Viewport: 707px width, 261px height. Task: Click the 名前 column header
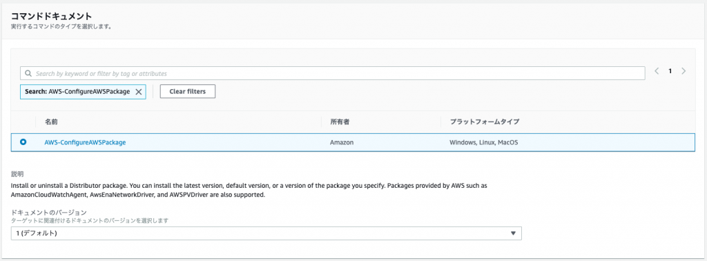(51, 122)
